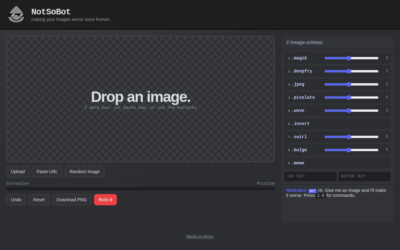The width and height of the screenshot is (400, 250).
Task: Apply the .wave command
Action: [x=298, y=111]
